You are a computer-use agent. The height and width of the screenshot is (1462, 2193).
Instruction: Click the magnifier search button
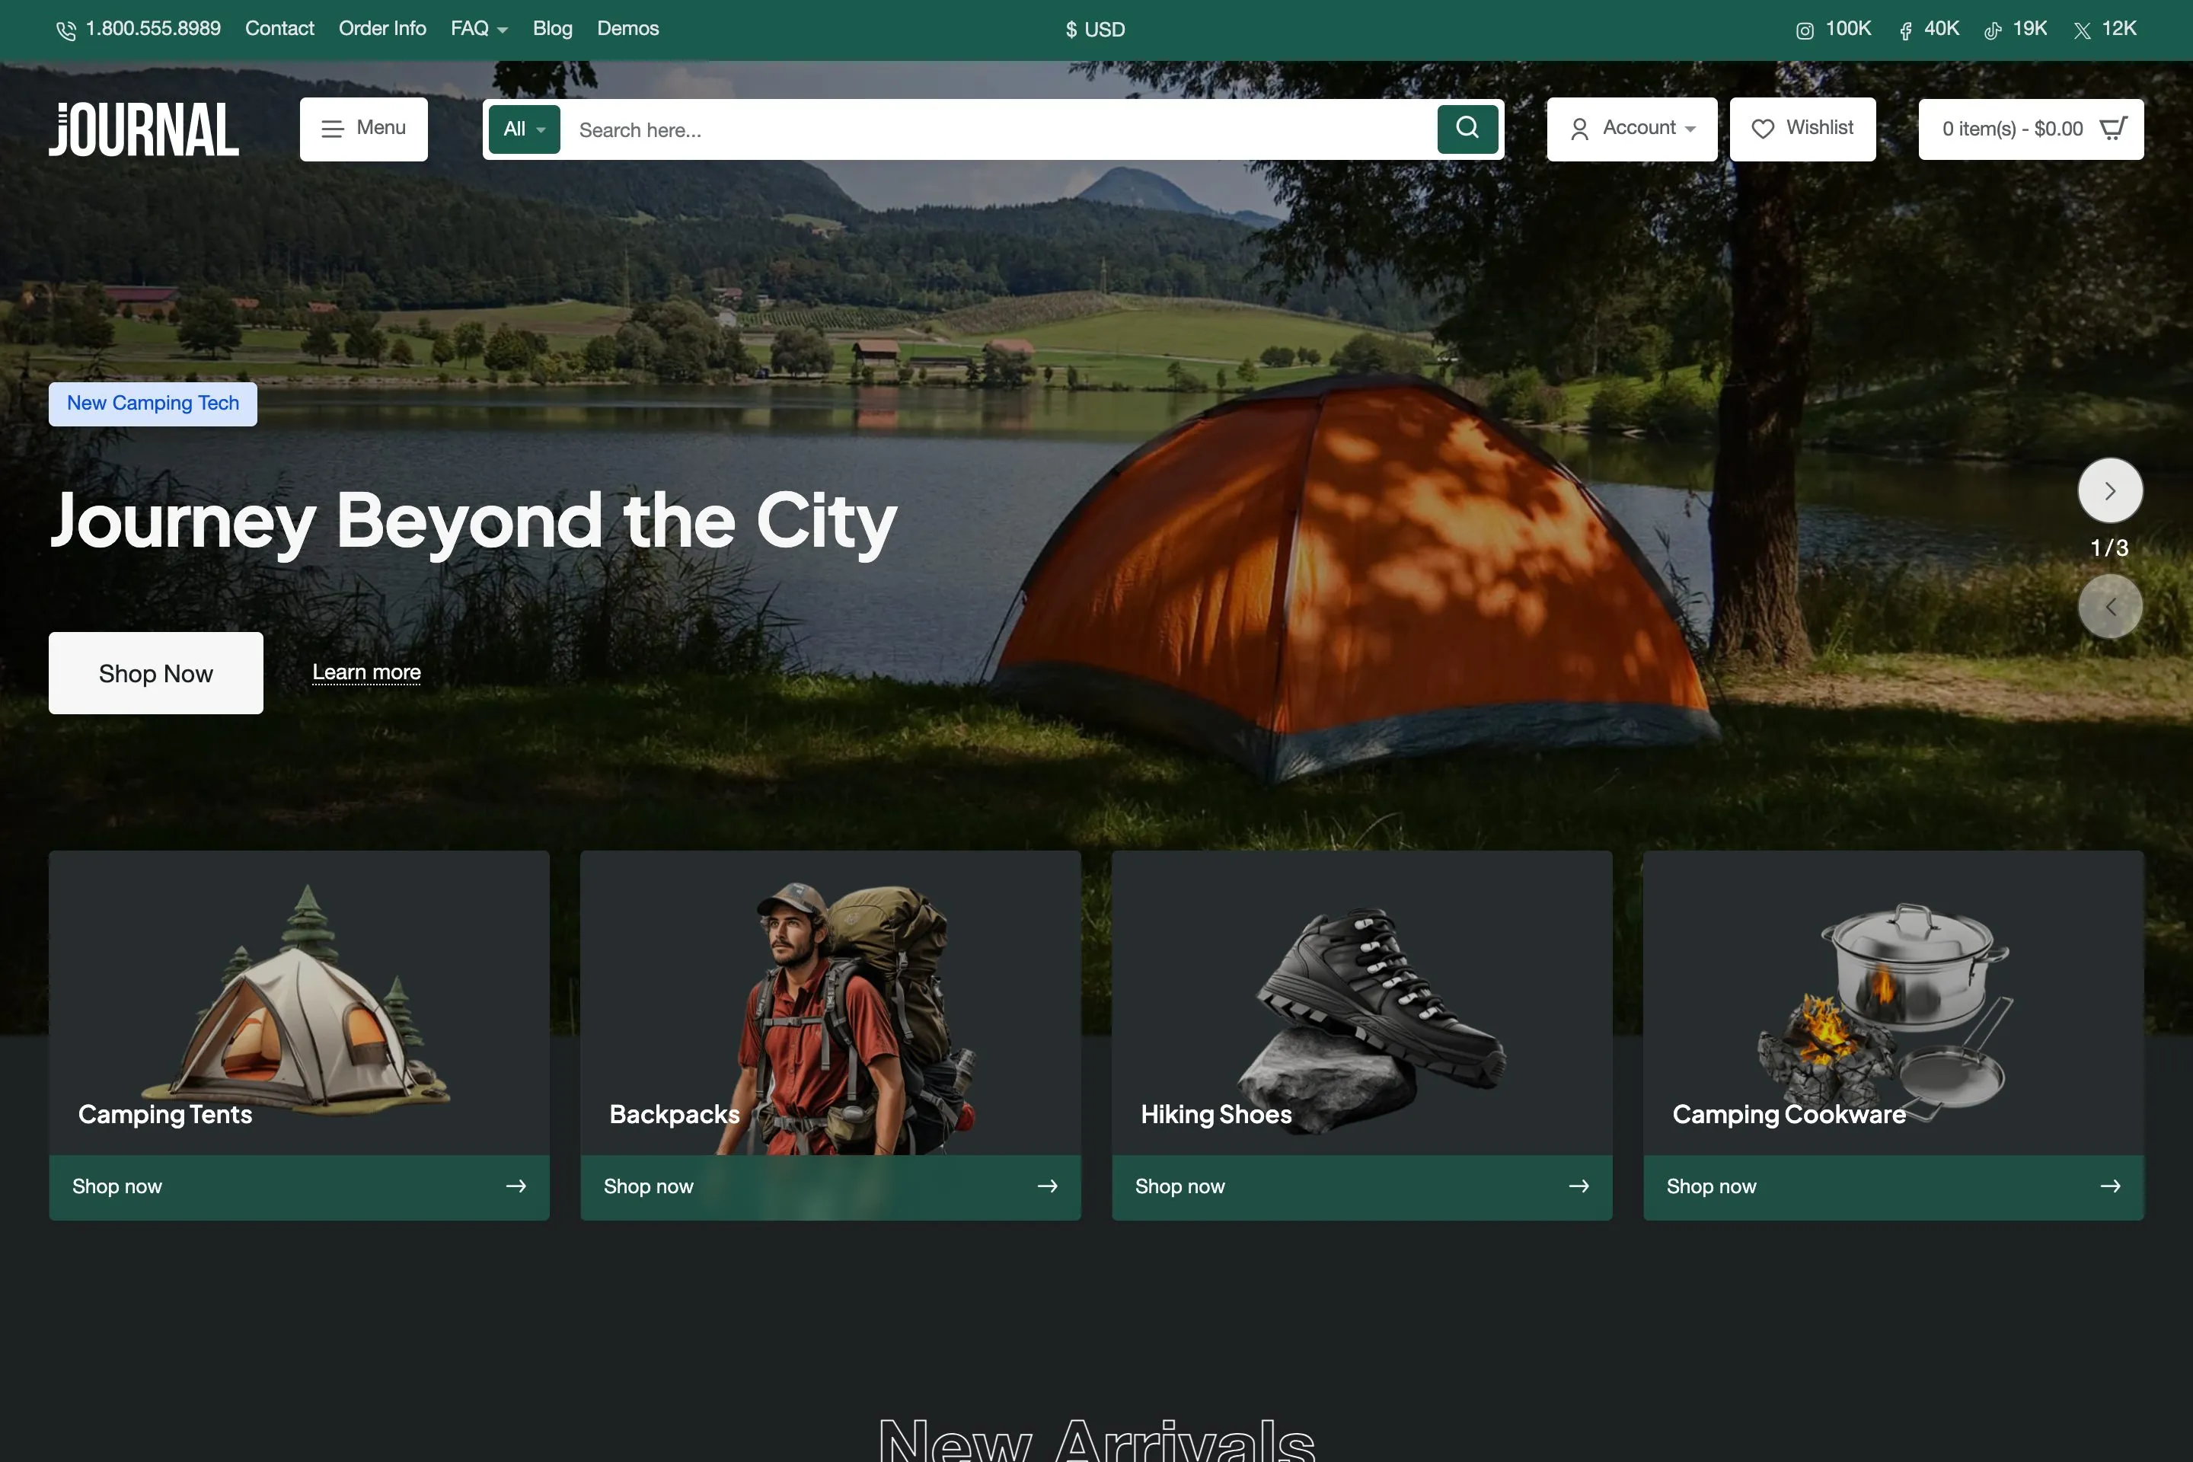click(x=1467, y=129)
